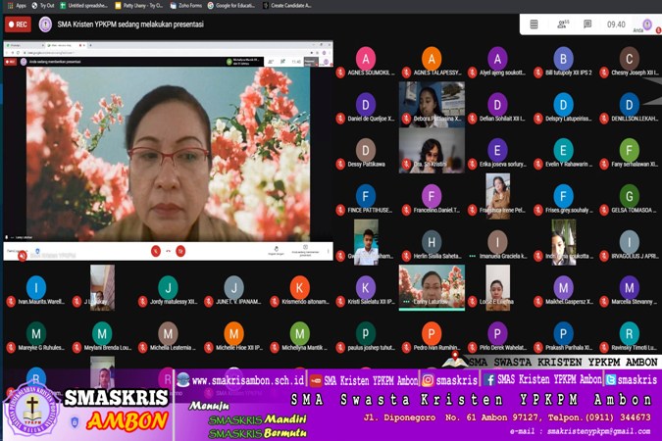Select Marcella Stevanny avatar
The image size is (662, 441).
629,288
